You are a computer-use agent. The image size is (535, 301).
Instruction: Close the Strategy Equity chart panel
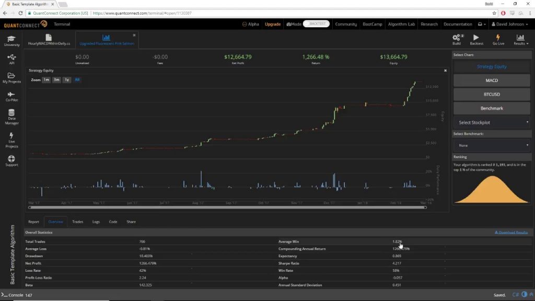point(445,71)
